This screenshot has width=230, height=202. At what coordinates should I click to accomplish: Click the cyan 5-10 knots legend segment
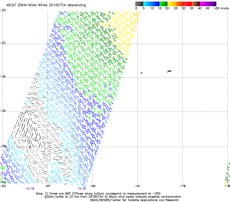(147, 4)
